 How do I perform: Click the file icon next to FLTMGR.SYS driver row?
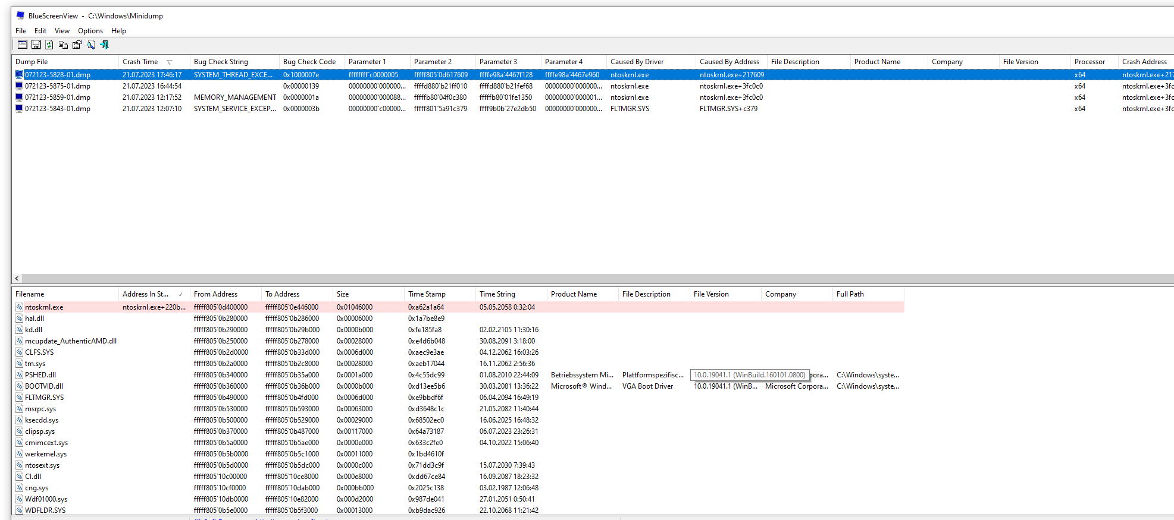(x=19, y=398)
